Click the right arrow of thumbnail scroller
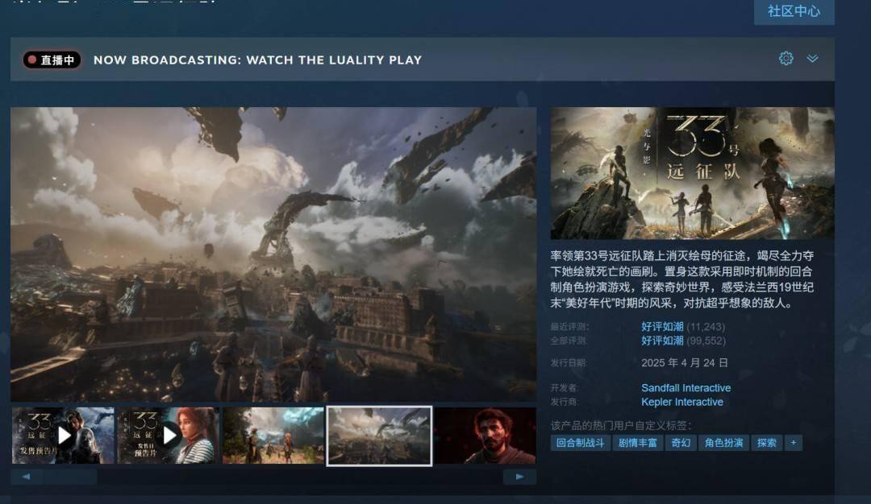871x504 pixels. [519, 477]
